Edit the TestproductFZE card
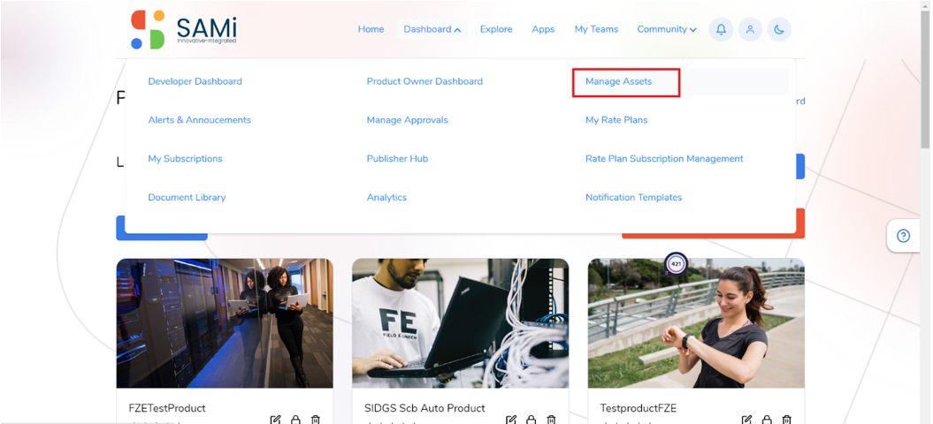The height and width of the screenshot is (424, 933). coord(746,420)
